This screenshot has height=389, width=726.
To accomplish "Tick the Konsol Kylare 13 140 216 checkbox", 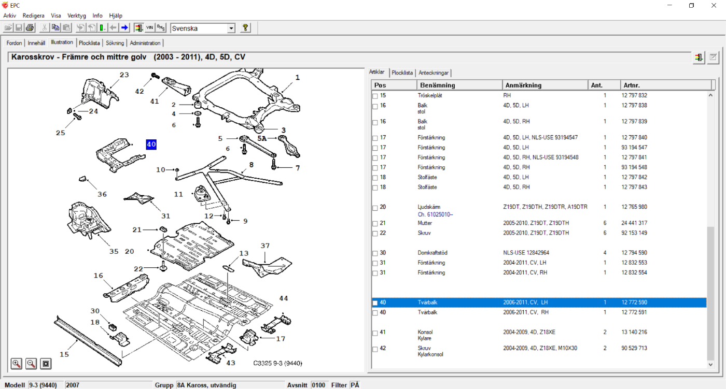I will tap(375, 333).
